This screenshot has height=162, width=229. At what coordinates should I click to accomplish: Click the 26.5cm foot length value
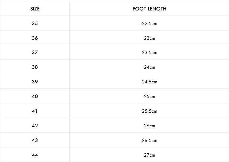coord(149,140)
